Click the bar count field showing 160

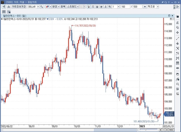pos(125,6)
